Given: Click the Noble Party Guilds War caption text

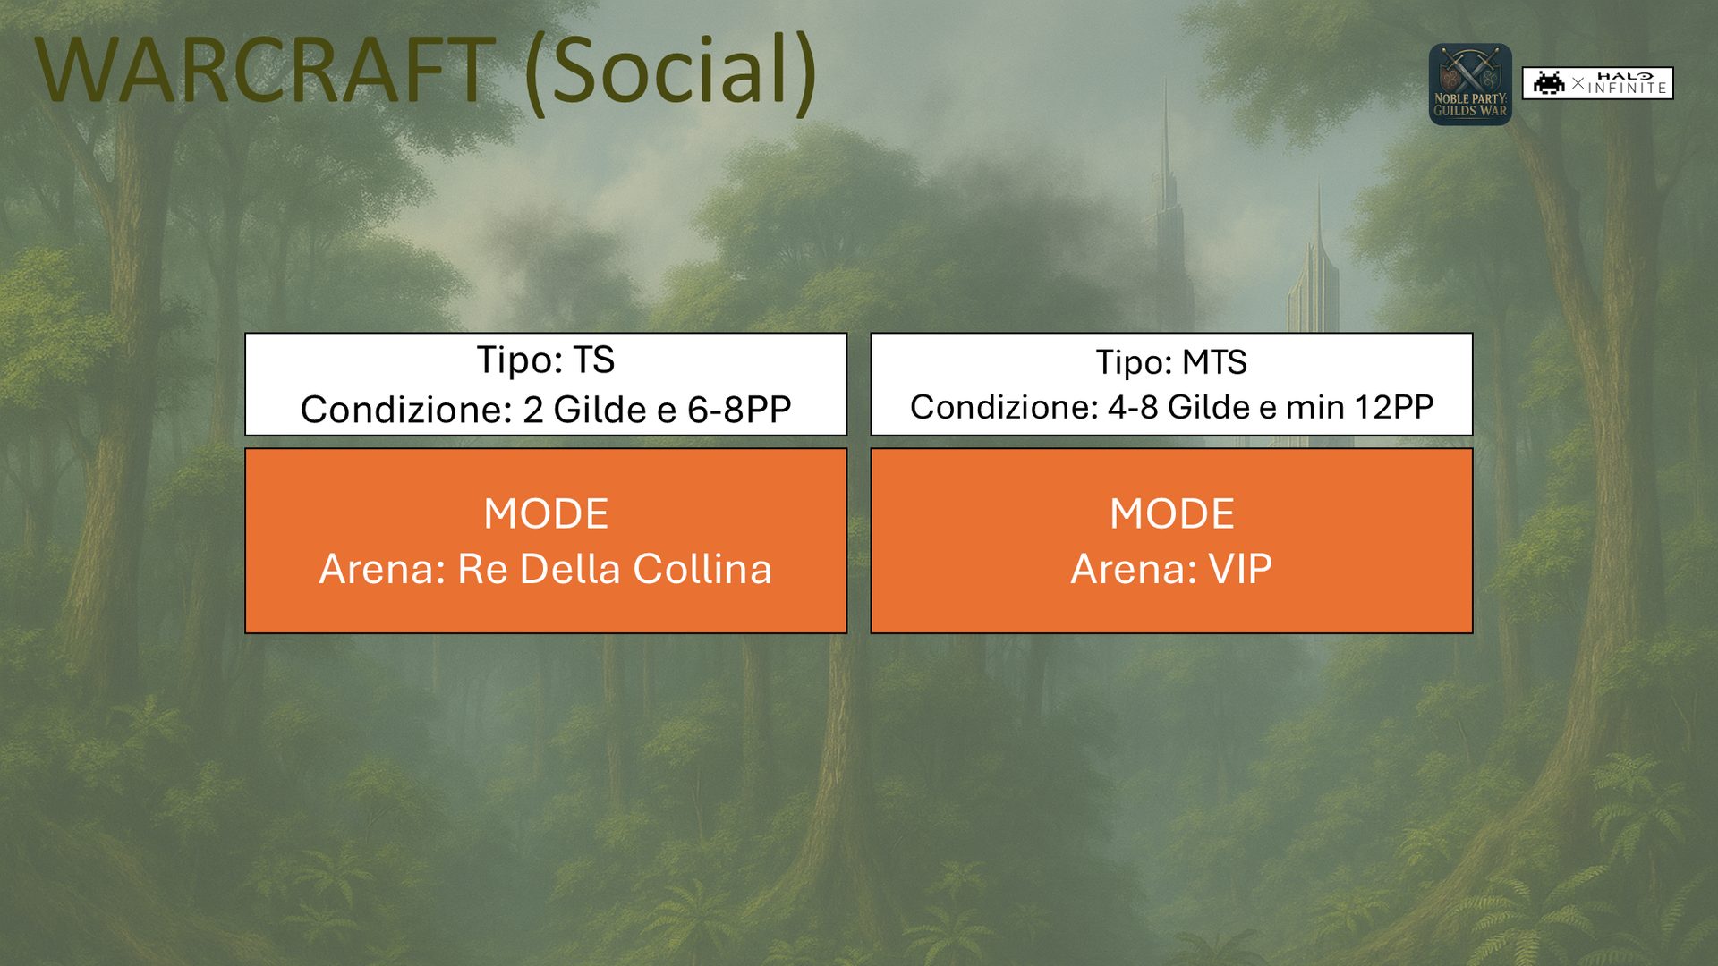Looking at the screenshot, I should coord(1470,105).
